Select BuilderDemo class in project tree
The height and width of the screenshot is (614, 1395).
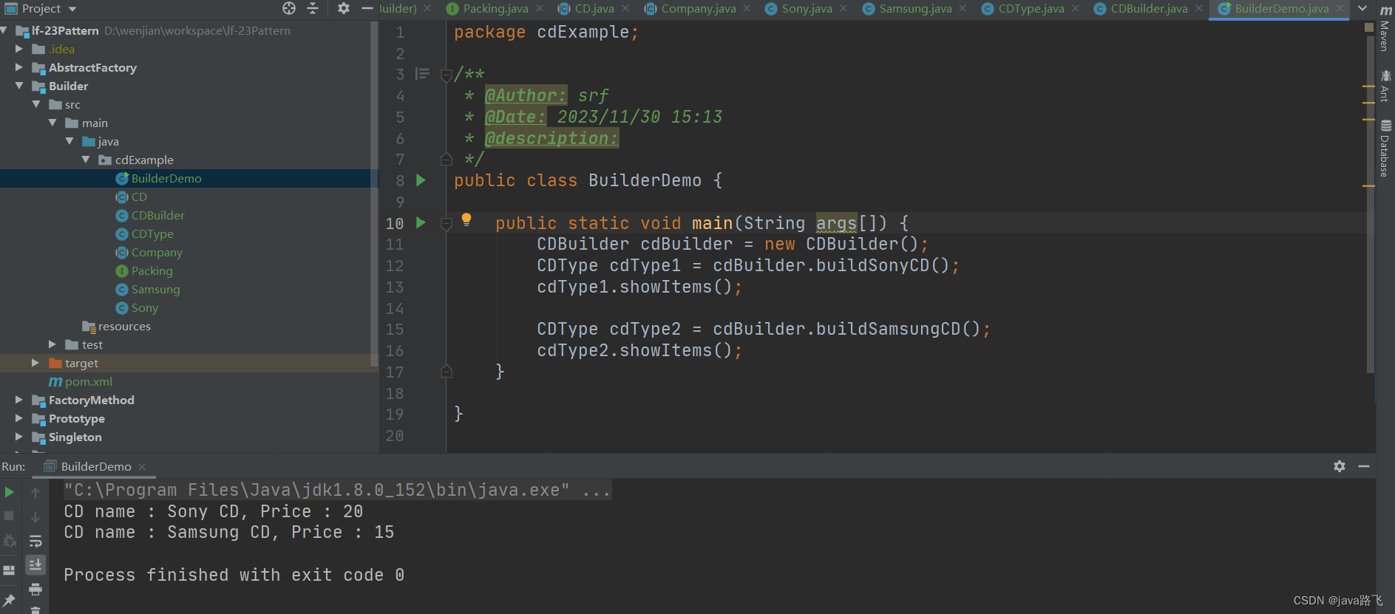tap(166, 178)
